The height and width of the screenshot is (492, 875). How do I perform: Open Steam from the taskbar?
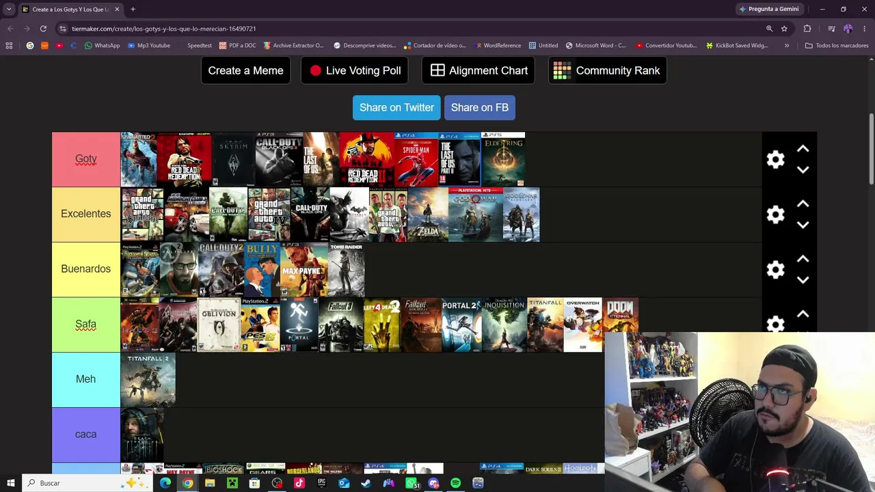point(366,483)
